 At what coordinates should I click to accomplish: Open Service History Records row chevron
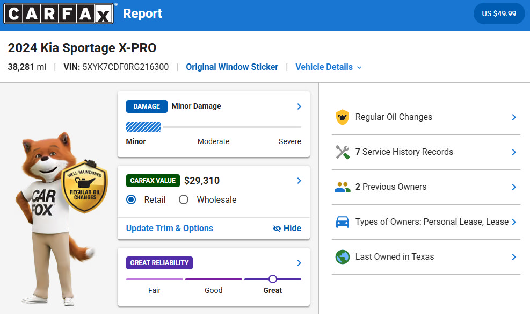coord(514,152)
